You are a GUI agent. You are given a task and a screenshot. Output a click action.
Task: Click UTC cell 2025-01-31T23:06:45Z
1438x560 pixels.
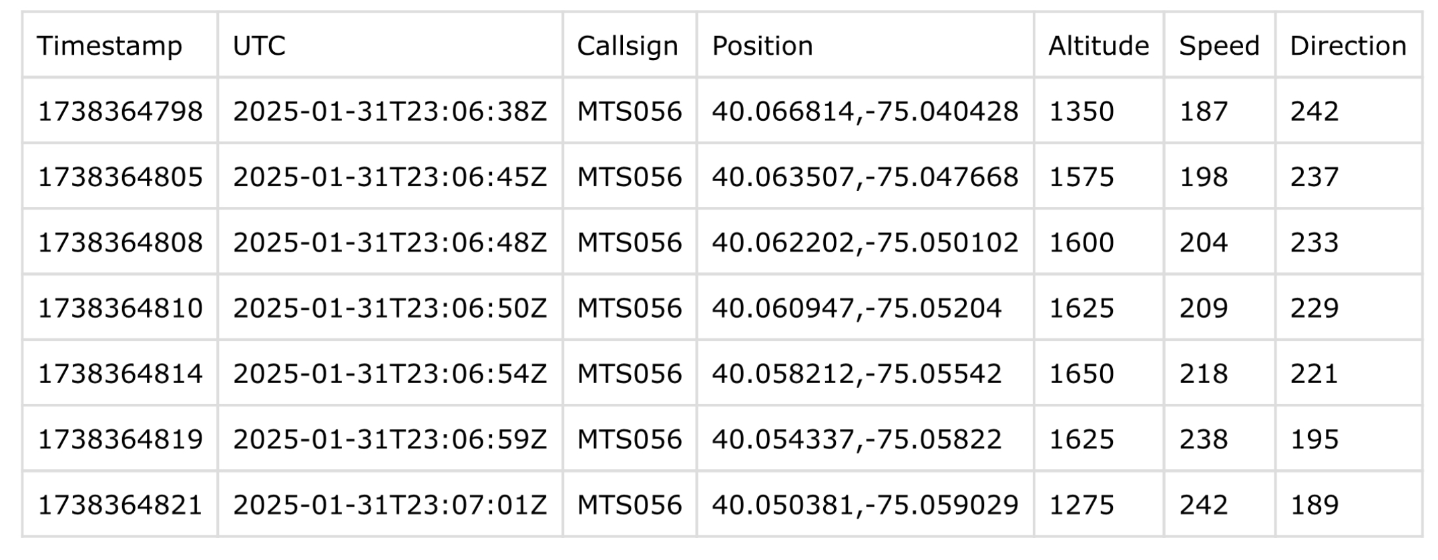click(390, 177)
